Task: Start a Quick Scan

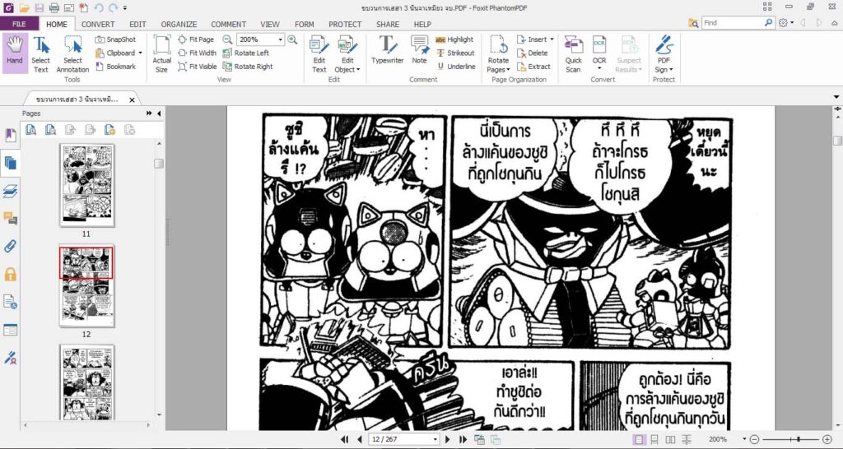Action: pyautogui.click(x=573, y=53)
